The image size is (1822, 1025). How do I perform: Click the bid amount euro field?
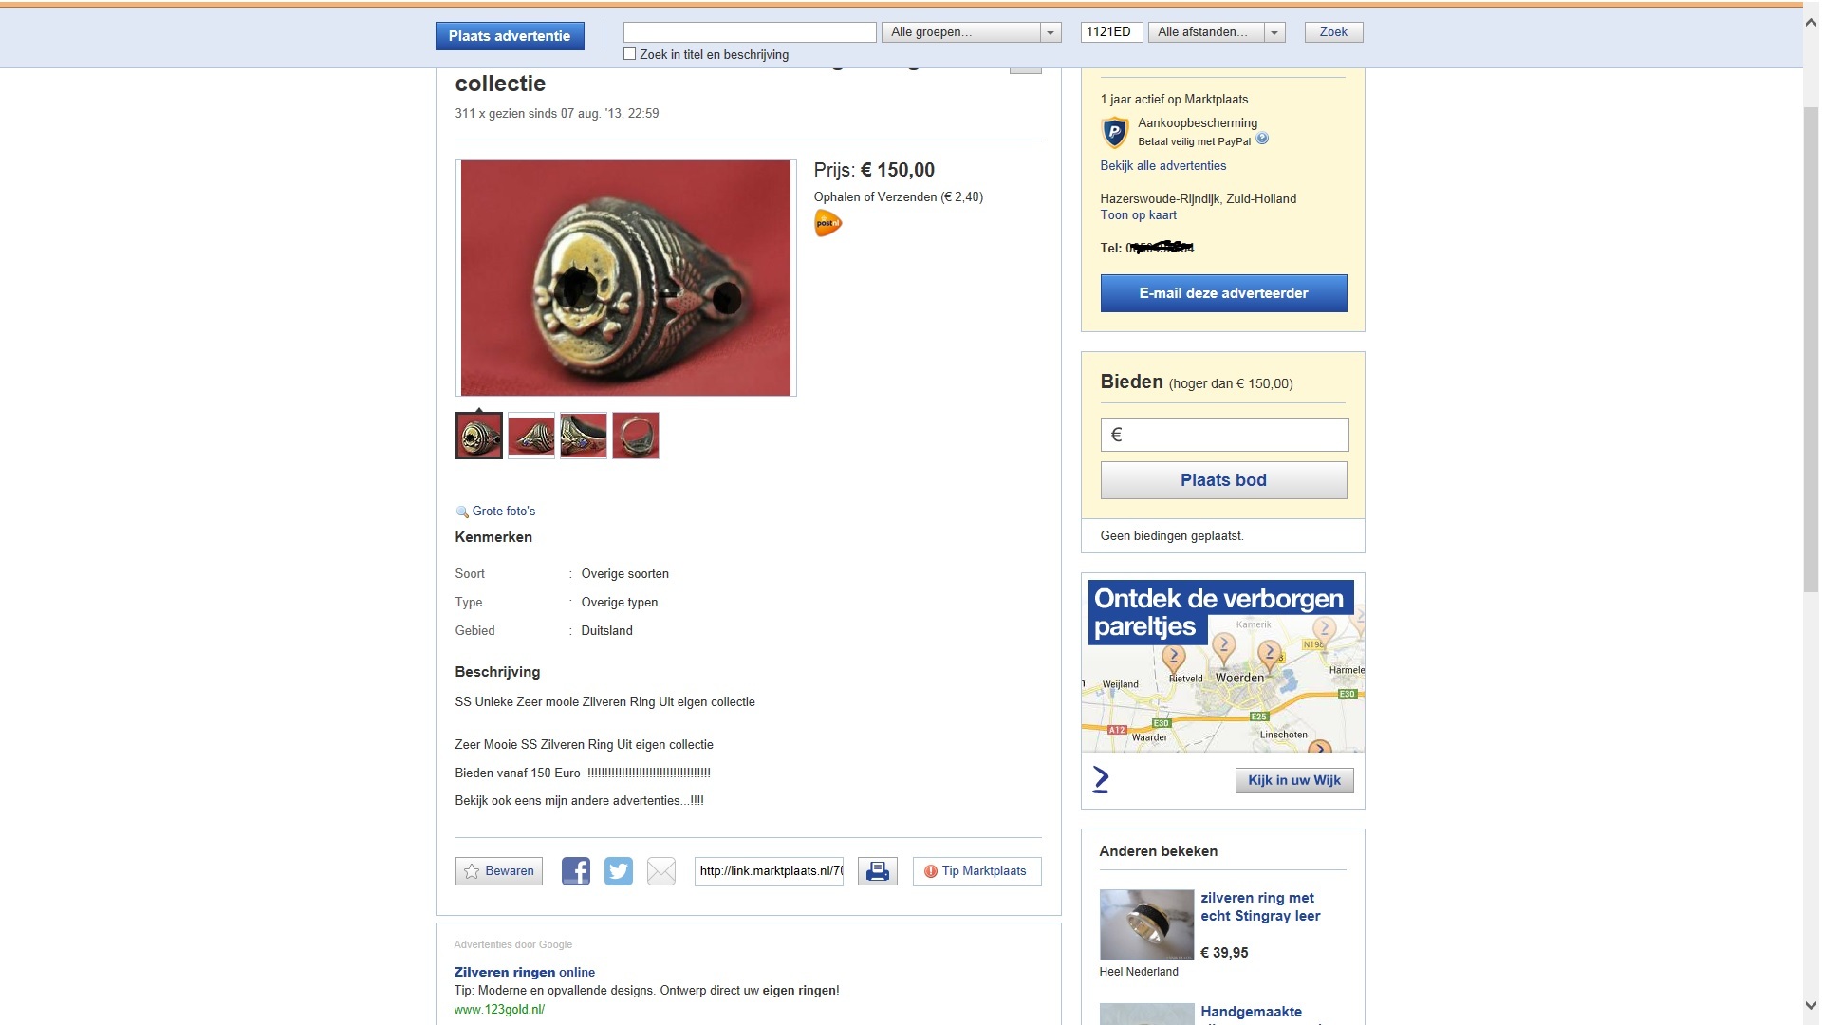[x=1224, y=435]
